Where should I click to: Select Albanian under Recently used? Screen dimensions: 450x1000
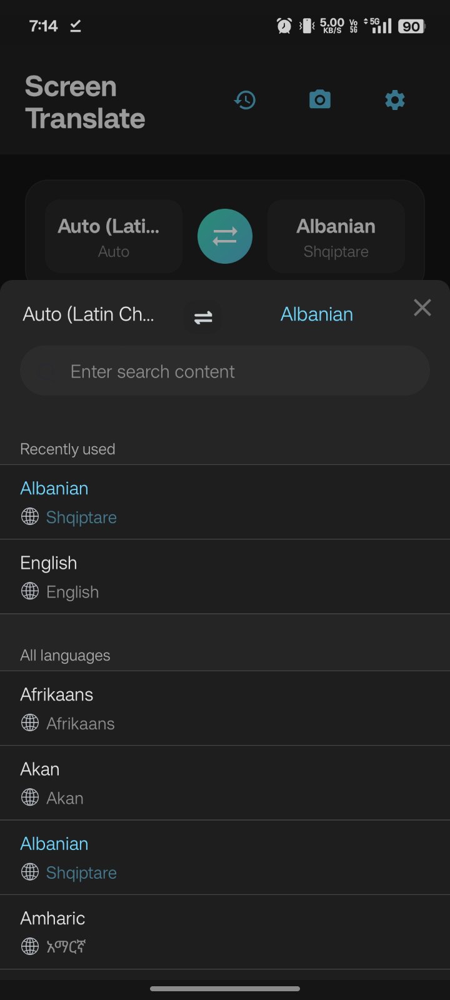(x=225, y=502)
